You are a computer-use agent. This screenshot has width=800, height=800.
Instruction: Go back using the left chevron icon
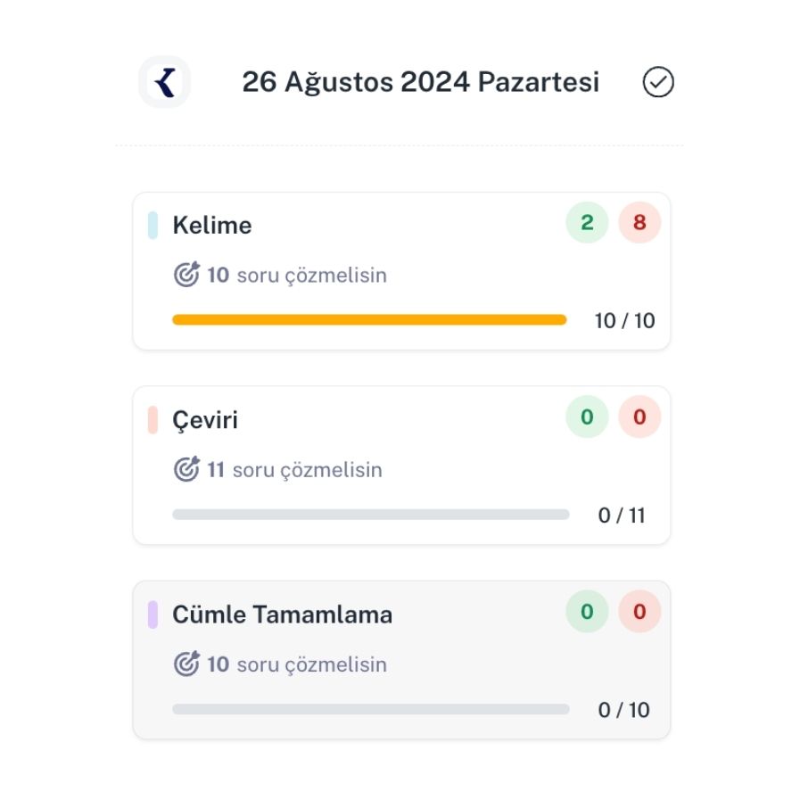(164, 82)
